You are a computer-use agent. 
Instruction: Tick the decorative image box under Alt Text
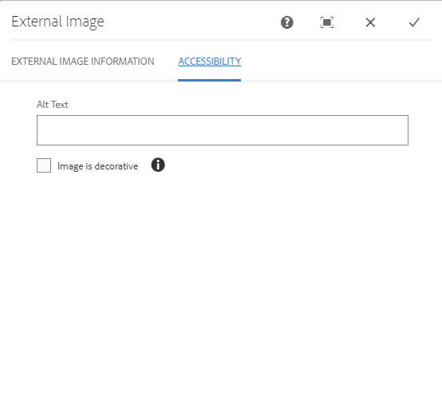(x=44, y=165)
